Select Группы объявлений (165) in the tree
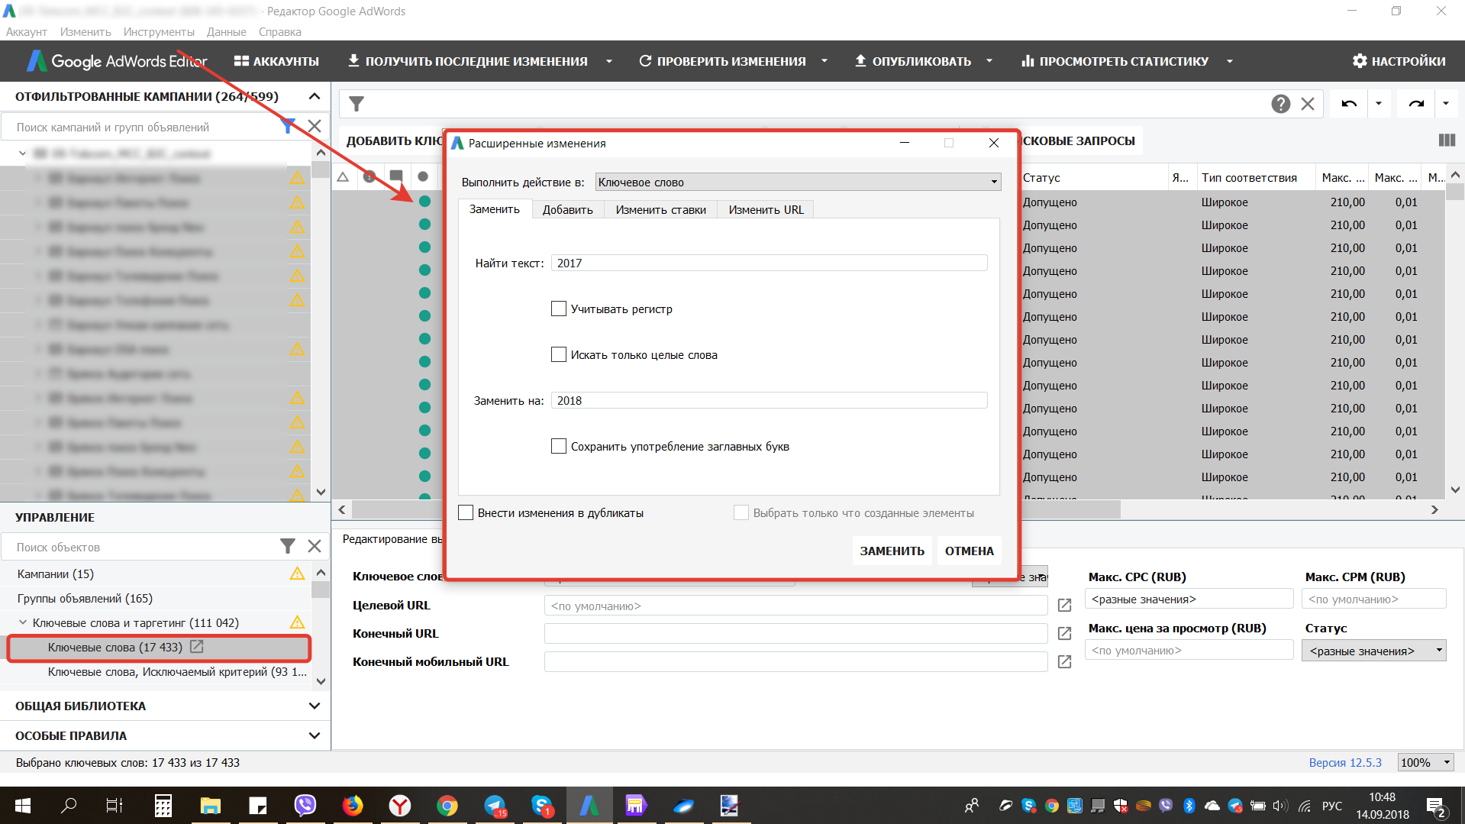Image resolution: width=1465 pixels, height=824 pixels. pos(86,598)
